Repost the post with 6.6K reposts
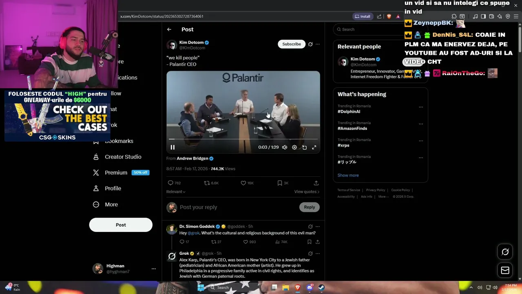 tap(211, 183)
